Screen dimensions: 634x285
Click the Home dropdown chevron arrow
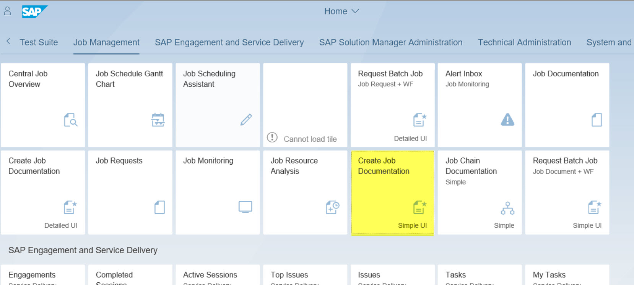coord(355,11)
